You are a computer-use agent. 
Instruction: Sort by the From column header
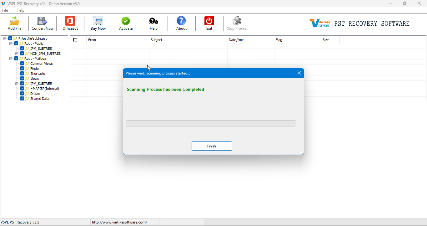[x=118, y=40]
